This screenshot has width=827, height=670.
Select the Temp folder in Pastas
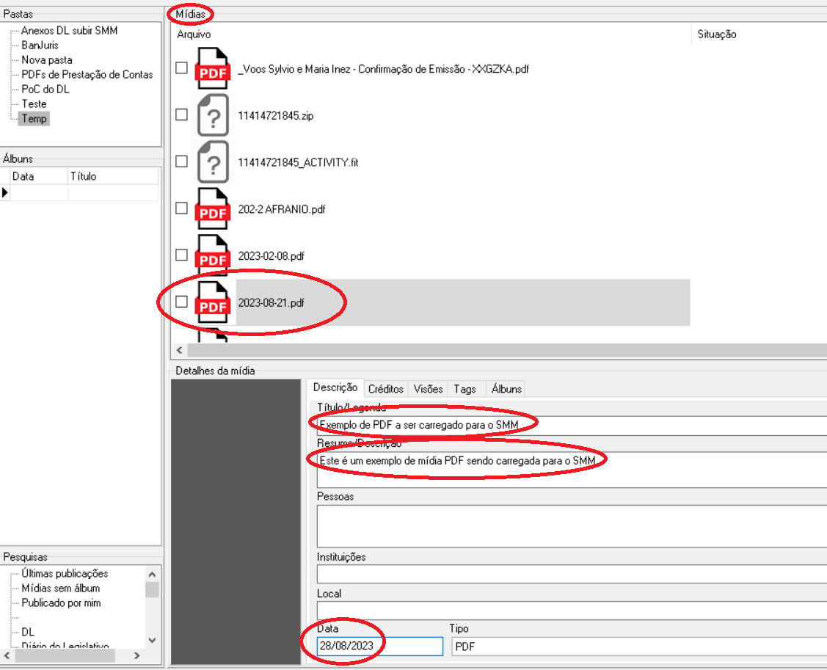tap(34, 118)
